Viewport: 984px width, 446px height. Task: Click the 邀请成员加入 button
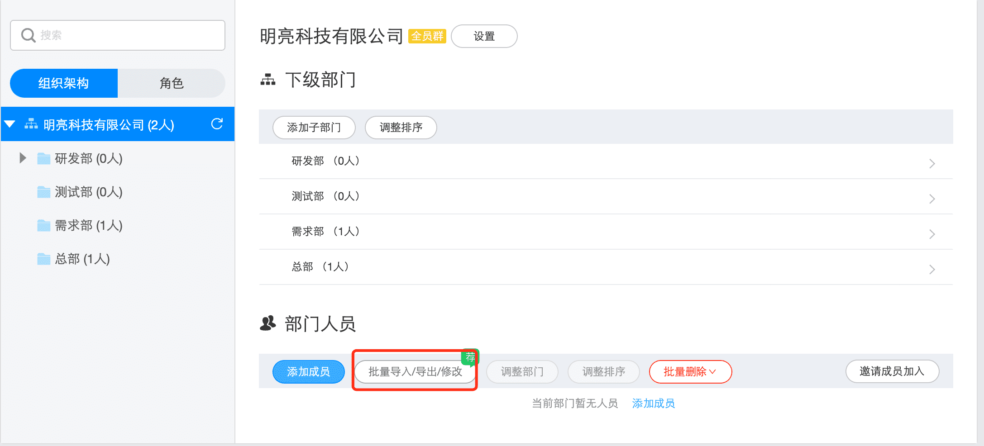click(892, 371)
